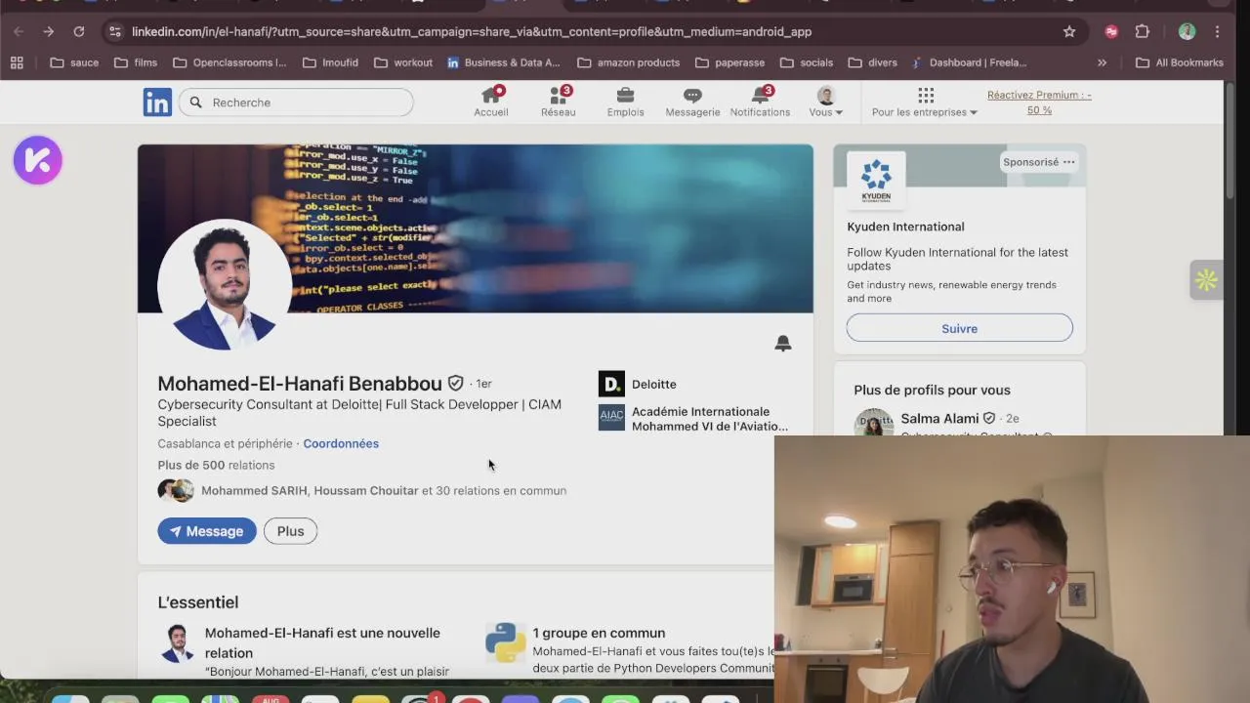Open Académie Internationale Mohammed VI link
Screen dimensions: 1250x703
coord(694,419)
